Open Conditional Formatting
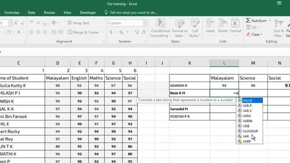Screen dimensions: 290x163 [160, 28]
